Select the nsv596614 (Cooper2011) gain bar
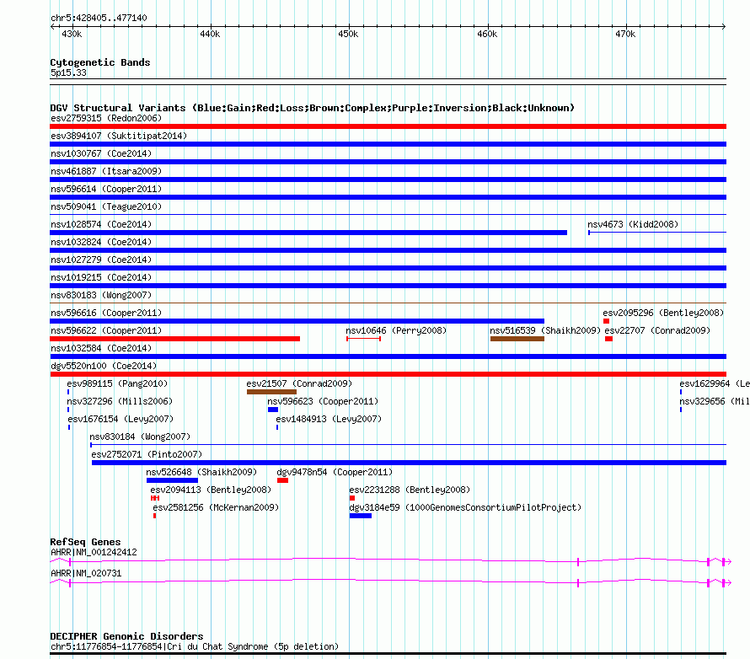 point(388,197)
